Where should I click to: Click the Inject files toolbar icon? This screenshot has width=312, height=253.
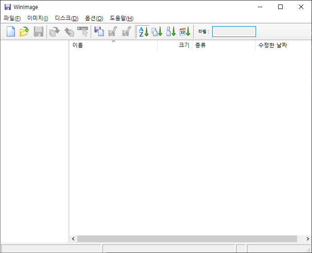(55, 32)
